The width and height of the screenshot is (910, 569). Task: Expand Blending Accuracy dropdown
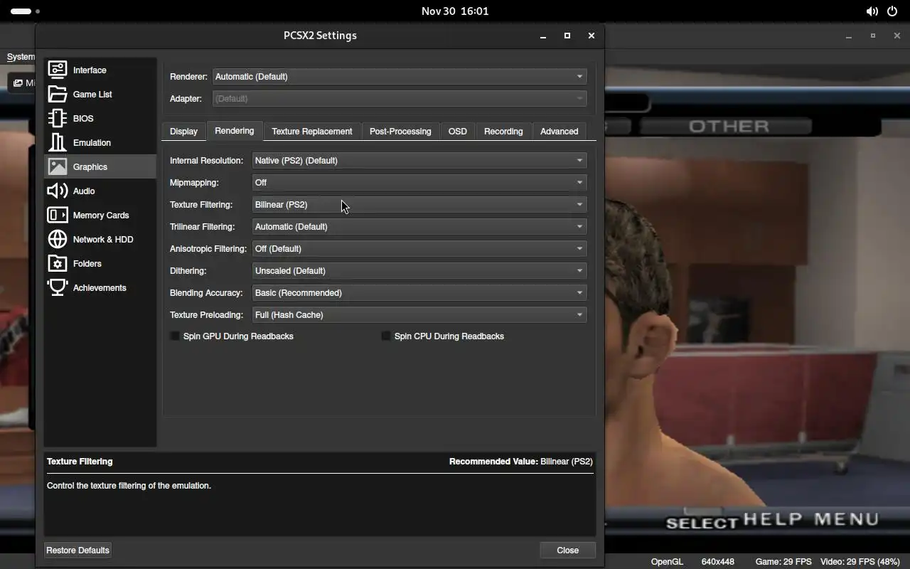point(419,292)
